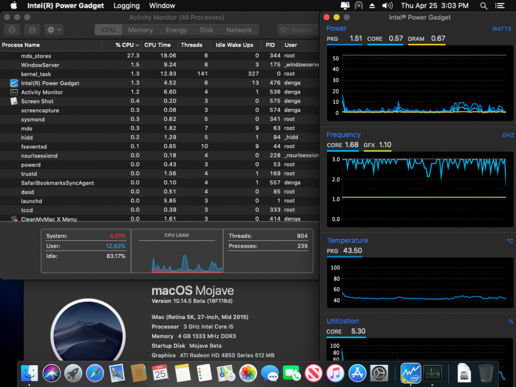Switch to the Disk tab
The height and width of the screenshot is (387, 516).
click(207, 30)
